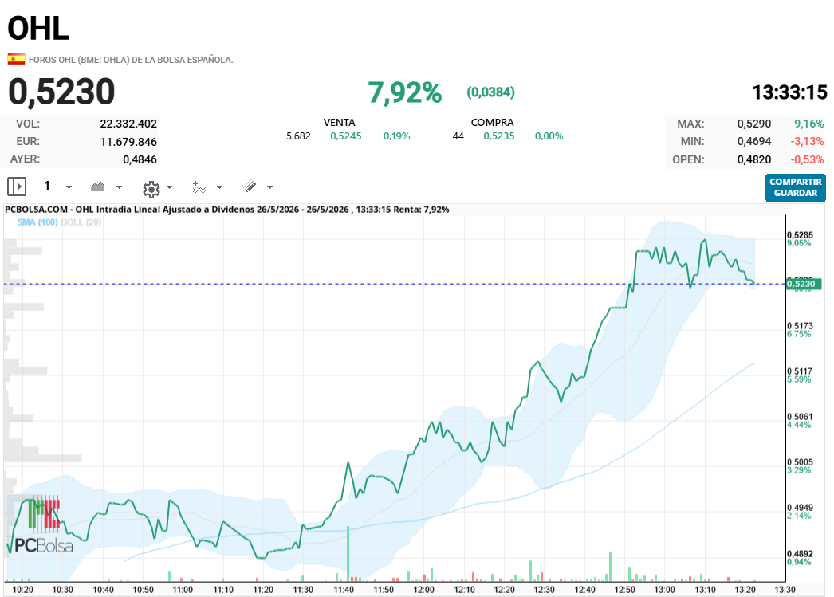Click the tall 11:40 volume bar
The image size is (834, 597).
pyautogui.click(x=348, y=553)
